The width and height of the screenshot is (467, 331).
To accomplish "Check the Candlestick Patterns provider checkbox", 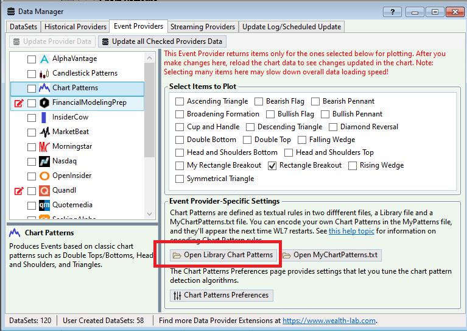I will pos(32,74).
